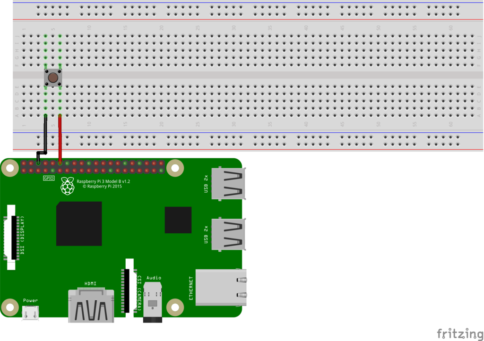The width and height of the screenshot is (484, 341).
Task: Click the top-left mounting hole on Pi
Action: [x=10, y=167]
